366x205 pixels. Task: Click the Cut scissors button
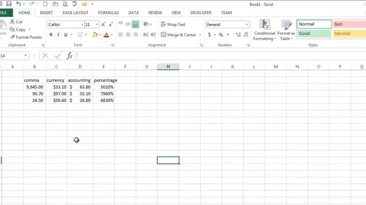(x=16, y=22)
